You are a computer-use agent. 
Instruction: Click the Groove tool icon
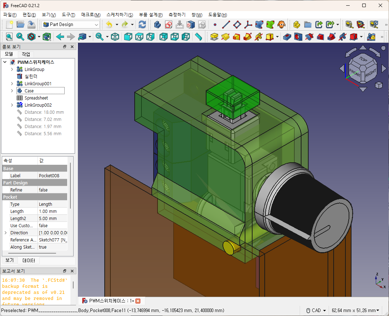coord(309,37)
